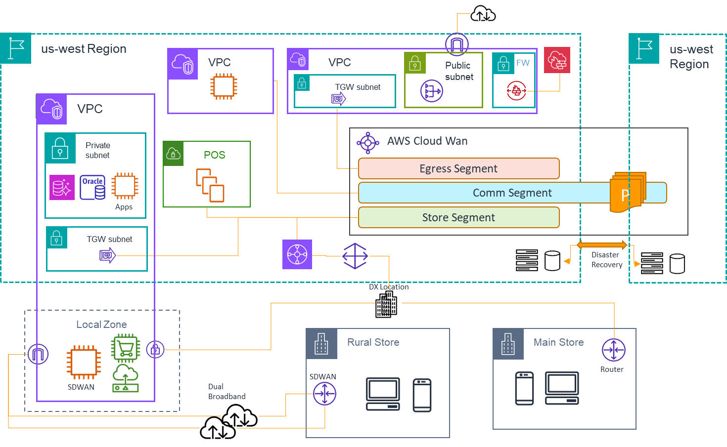Select the green cloud lock icon of POS
The height and width of the screenshot is (447, 727).
tap(173, 154)
